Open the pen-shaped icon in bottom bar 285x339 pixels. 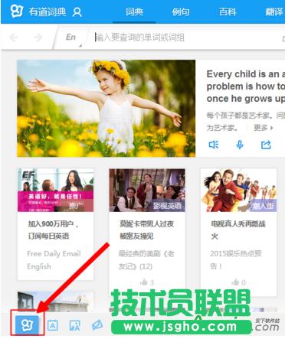97,325
